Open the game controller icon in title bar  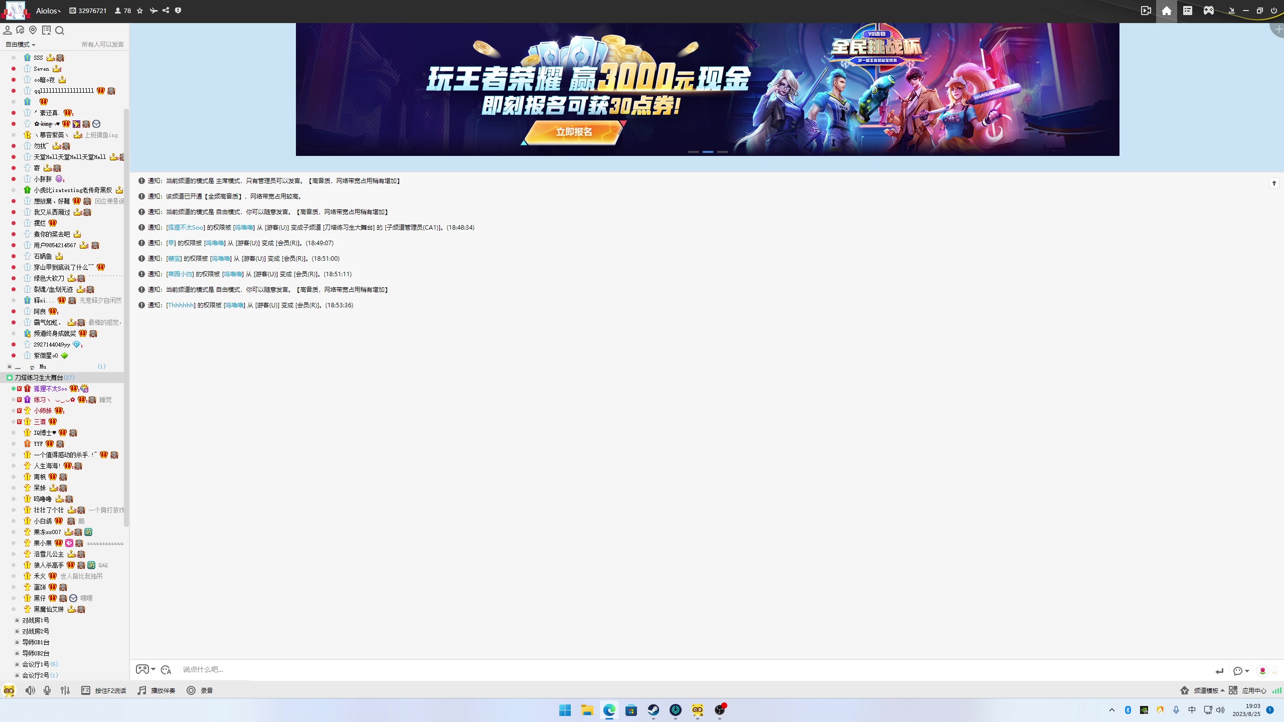pyautogui.click(x=1209, y=11)
